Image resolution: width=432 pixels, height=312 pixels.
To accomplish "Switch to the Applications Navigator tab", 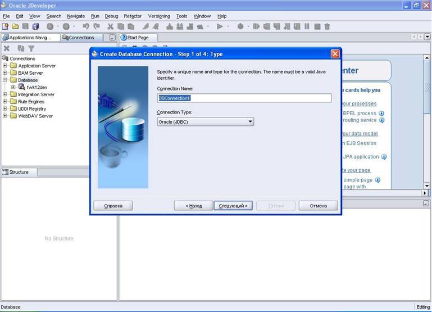I will click(30, 38).
